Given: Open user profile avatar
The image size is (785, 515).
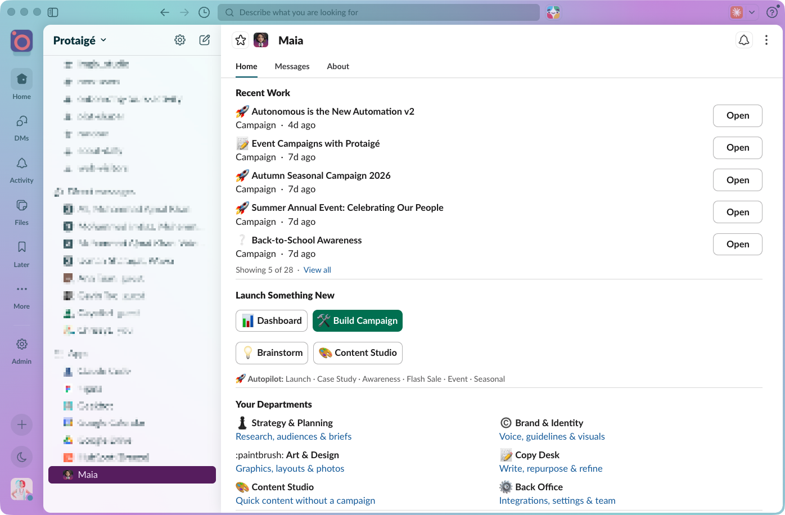Looking at the screenshot, I should tap(21, 489).
